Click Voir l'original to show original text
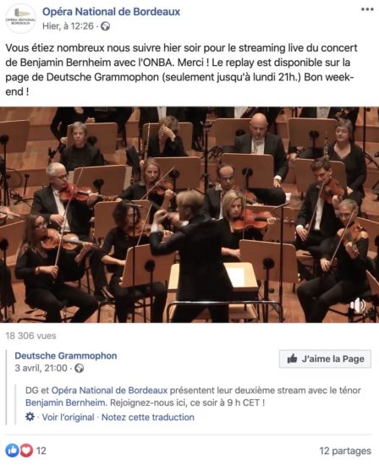This screenshot has height=465, width=379. pyautogui.click(x=68, y=417)
